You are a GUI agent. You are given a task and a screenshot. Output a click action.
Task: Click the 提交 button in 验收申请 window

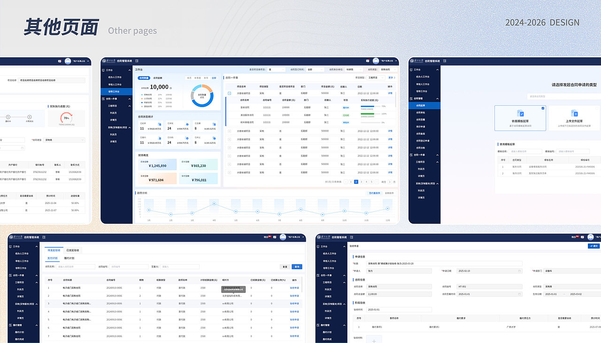[x=593, y=246]
